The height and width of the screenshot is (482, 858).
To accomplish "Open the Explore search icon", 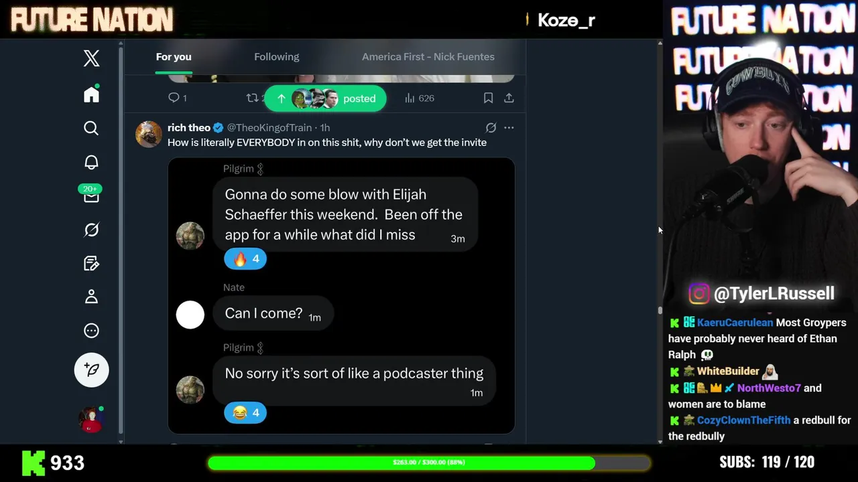I will [92, 128].
